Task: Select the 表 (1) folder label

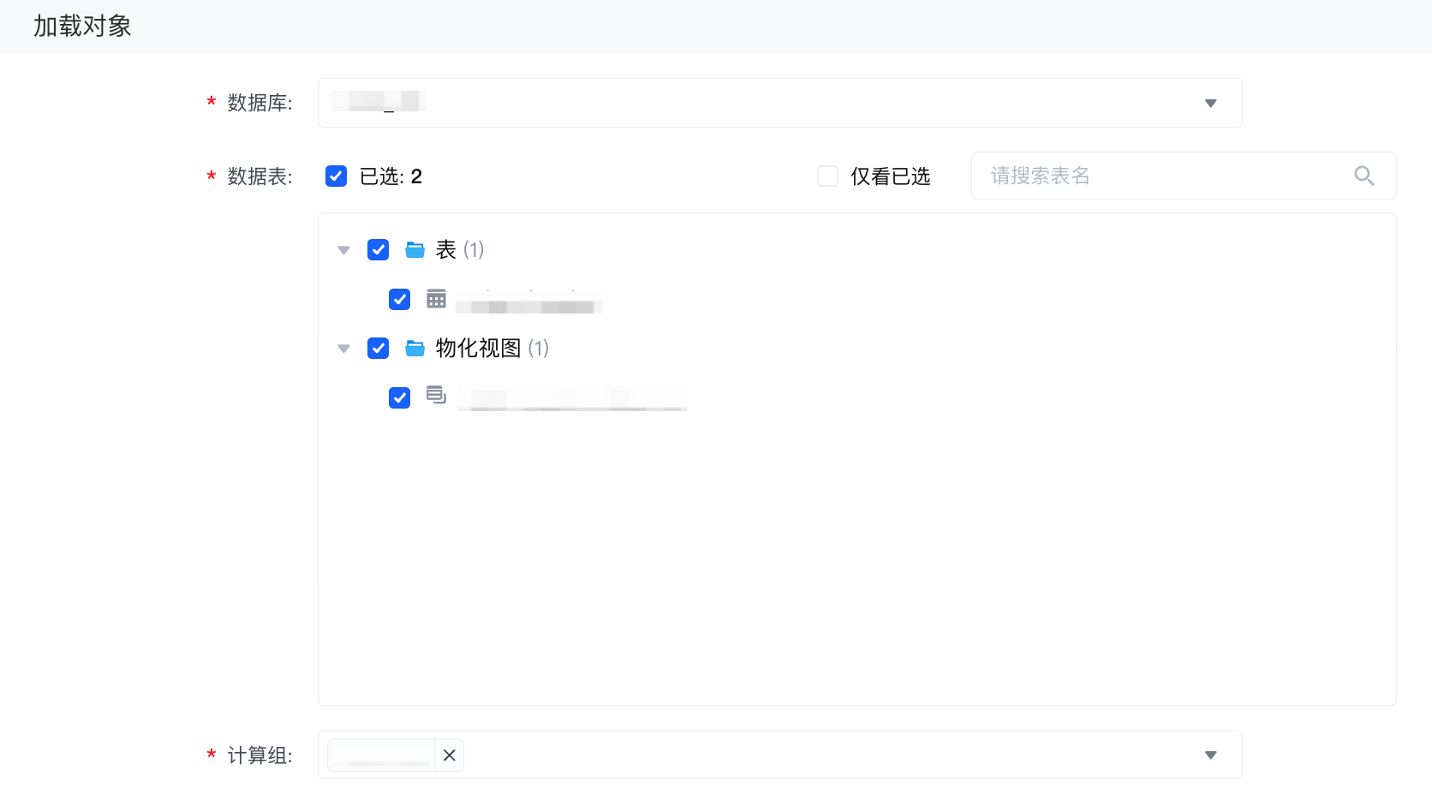Action: (460, 249)
